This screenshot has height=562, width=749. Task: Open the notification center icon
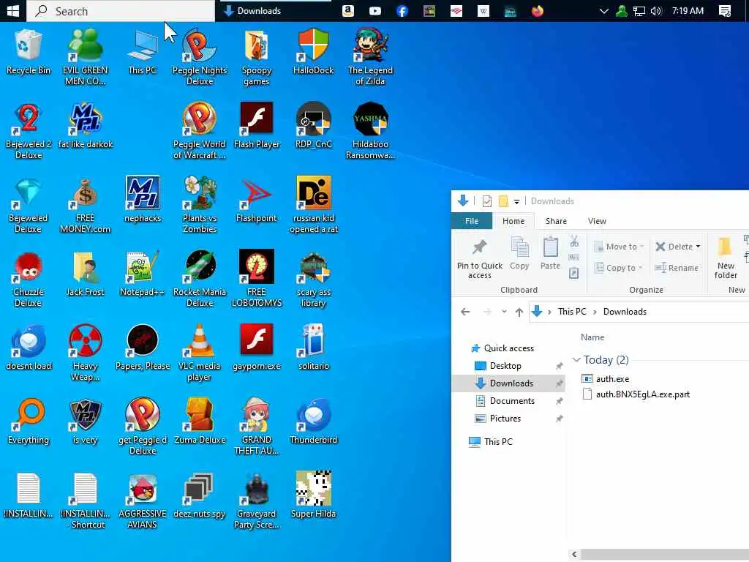point(725,10)
